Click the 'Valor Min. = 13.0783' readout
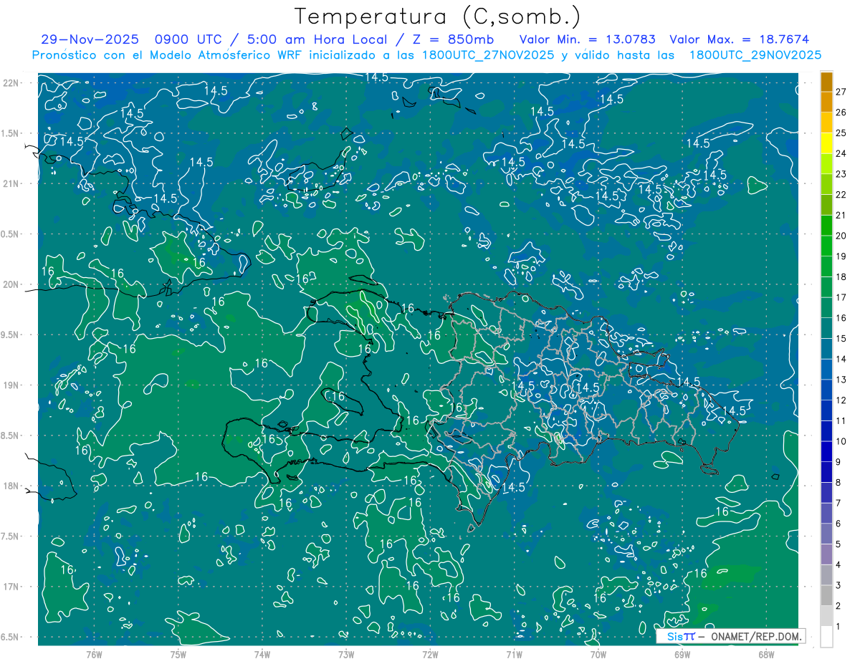The image size is (860, 664). click(x=588, y=40)
